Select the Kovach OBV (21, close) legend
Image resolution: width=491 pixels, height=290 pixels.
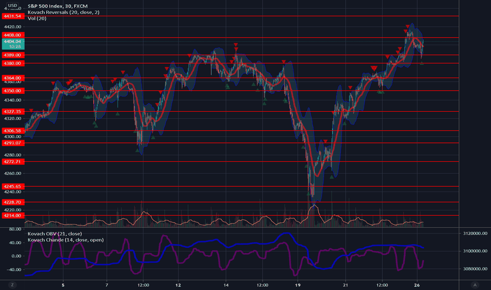[x=55, y=234]
